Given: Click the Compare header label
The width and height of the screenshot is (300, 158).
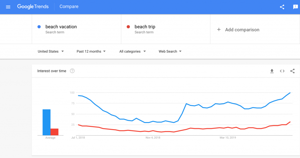Looking at the screenshot, I should point(69,6).
